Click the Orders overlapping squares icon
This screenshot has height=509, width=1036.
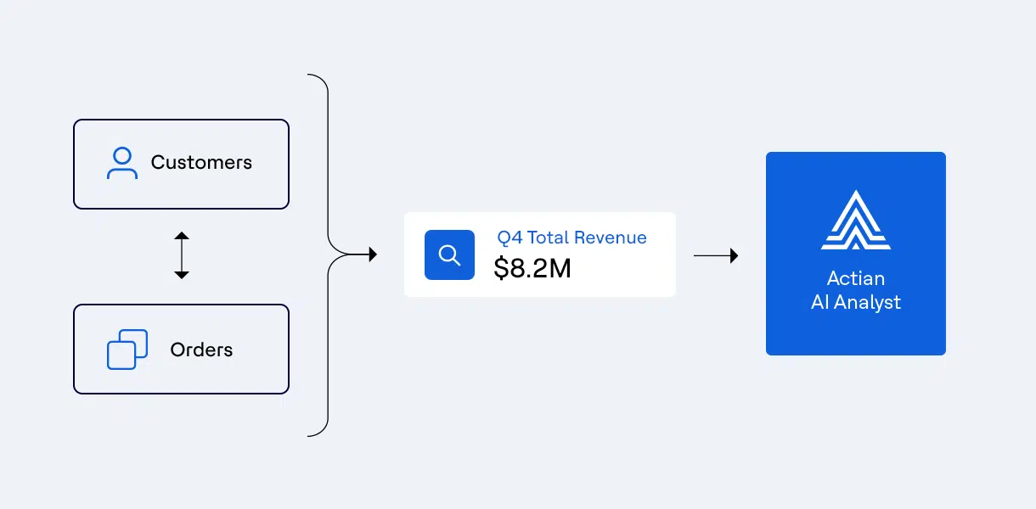point(127,350)
